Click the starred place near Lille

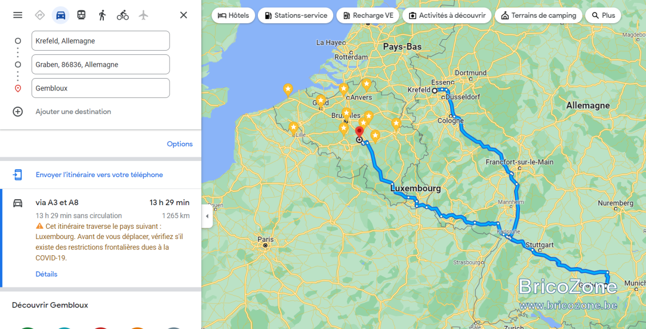[294, 128]
